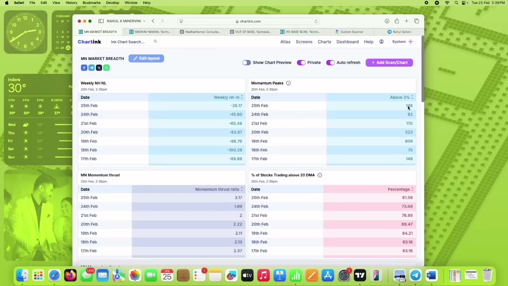Screen dimensions: 508x286
Task: Open Dashboard link in navigation
Action: point(348,42)
